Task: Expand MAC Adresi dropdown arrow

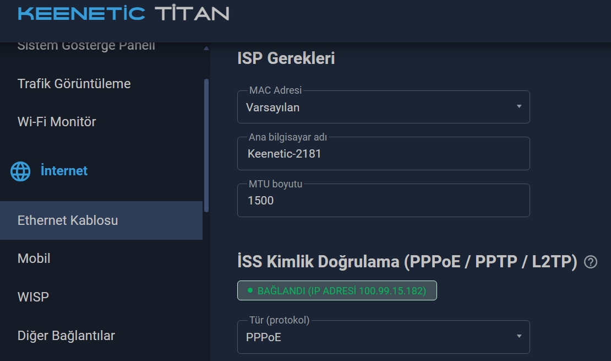Action: pyautogui.click(x=519, y=106)
